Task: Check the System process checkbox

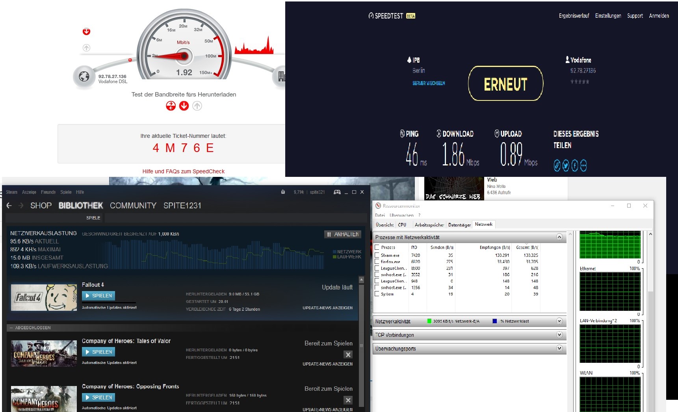Action: tap(377, 294)
